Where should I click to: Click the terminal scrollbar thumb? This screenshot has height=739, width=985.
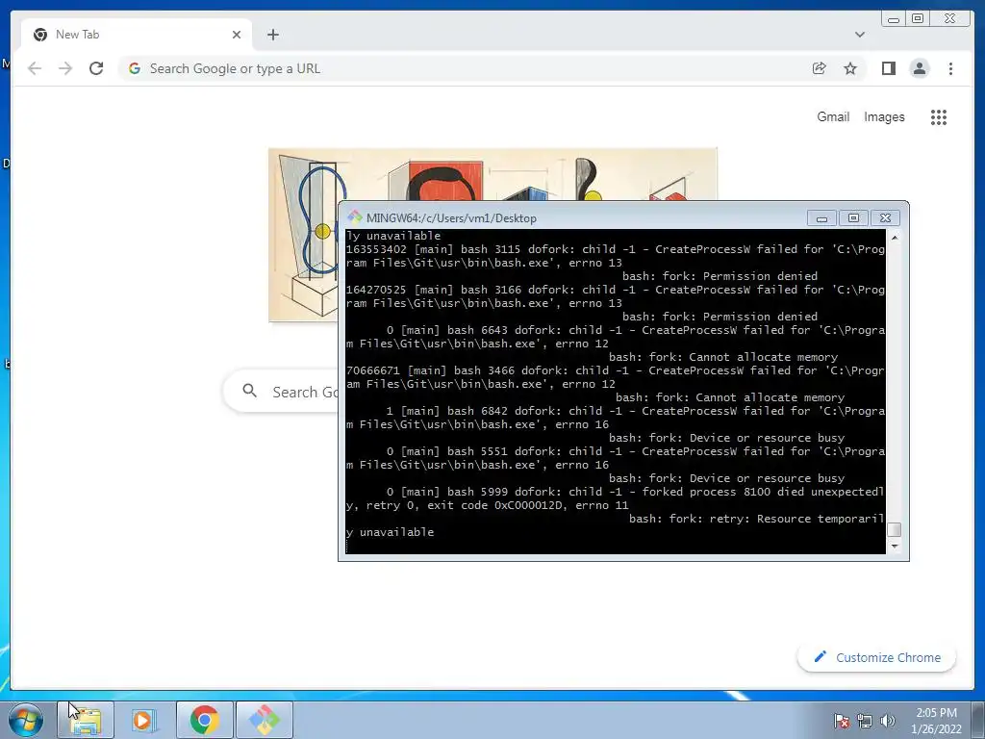(x=894, y=530)
